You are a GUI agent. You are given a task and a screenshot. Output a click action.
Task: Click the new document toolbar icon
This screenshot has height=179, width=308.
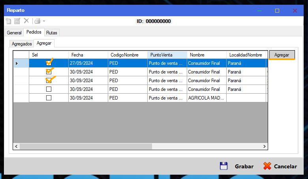pyautogui.click(x=9, y=21)
